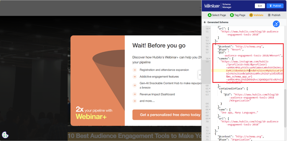Screen dimensions: 287x141
Task: Click "Revenue Impact Dashboard" list item
Action: tap(157, 94)
